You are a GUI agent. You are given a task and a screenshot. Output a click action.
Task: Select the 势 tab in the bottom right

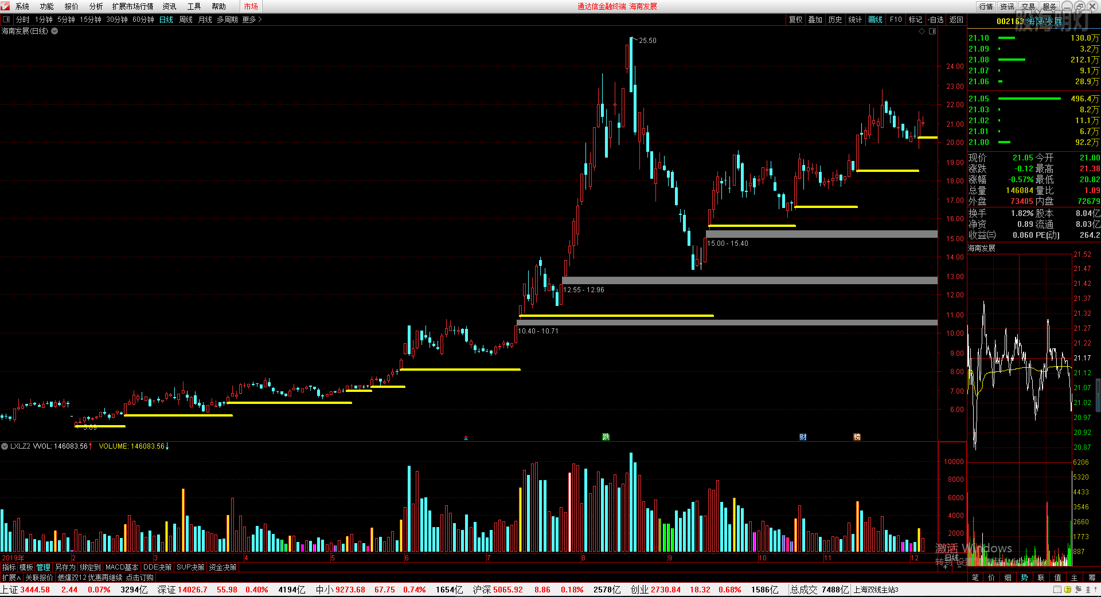click(x=1025, y=578)
